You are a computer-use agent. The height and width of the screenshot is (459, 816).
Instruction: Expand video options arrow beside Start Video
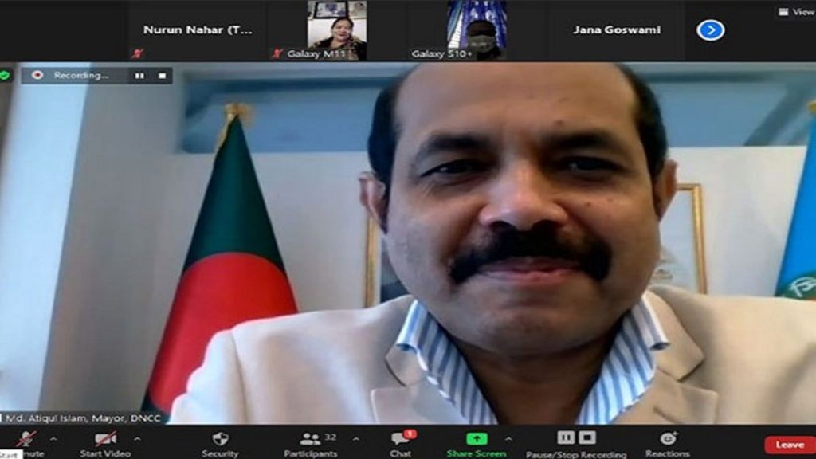click(137, 439)
